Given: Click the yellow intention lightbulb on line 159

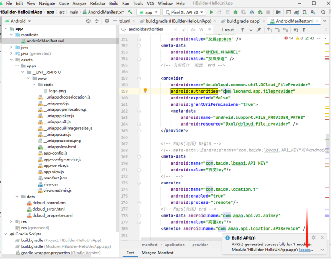Looking at the screenshot, I should [145, 90].
